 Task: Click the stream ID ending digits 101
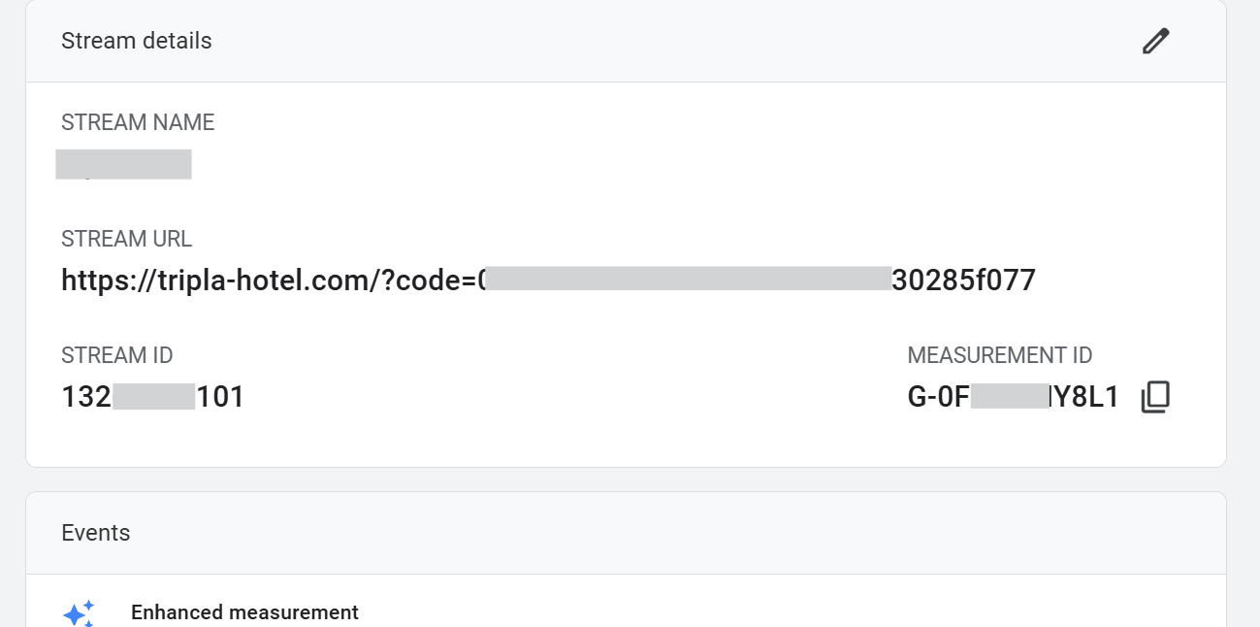220,397
